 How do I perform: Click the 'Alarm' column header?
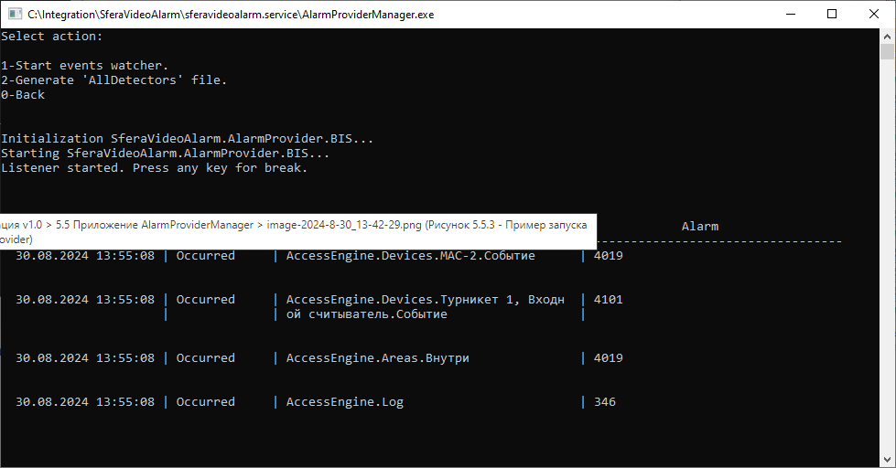click(x=700, y=226)
